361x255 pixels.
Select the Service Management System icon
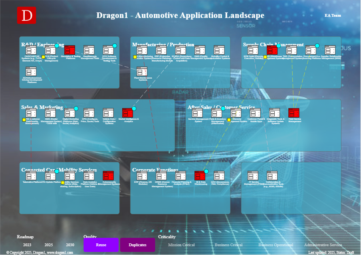tap(198, 113)
